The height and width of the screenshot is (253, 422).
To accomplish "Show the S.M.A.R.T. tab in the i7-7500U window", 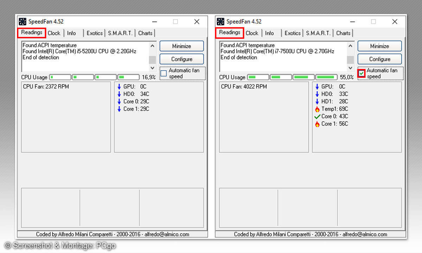I will [x=318, y=33].
